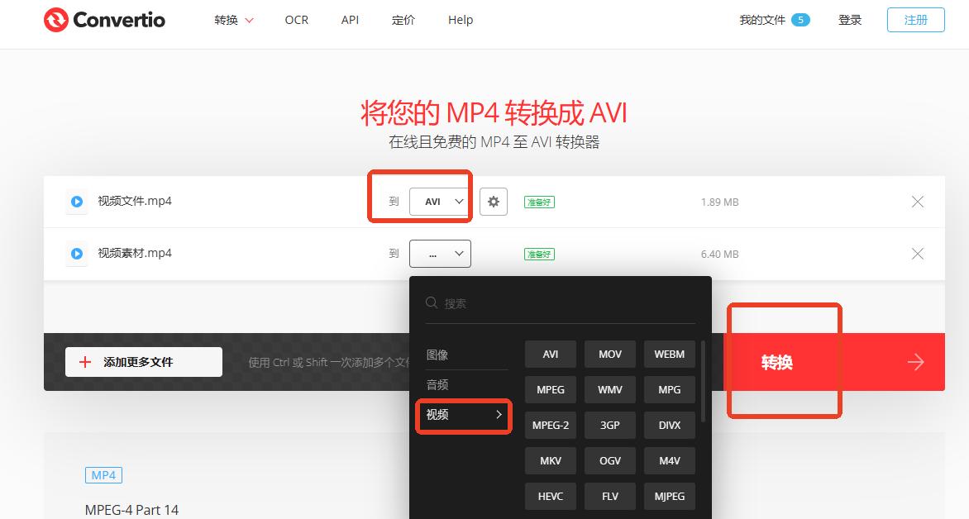This screenshot has height=519, width=969.
Task: Click the play preview icon on 视频文件.mp4
Action: (76, 201)
